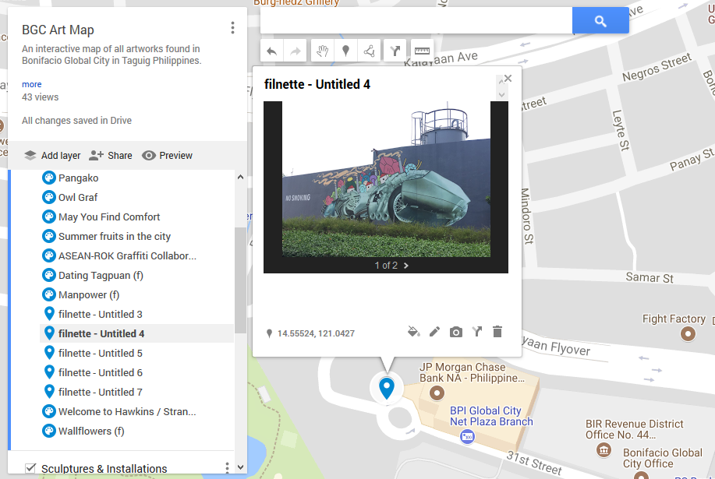
Task: Click the popup scroll down chevron
Action: (501, 95)
